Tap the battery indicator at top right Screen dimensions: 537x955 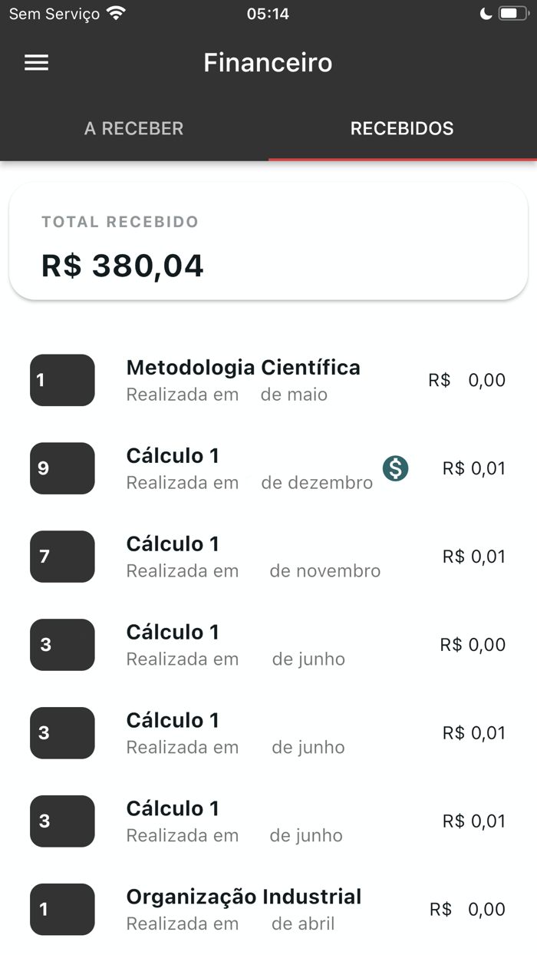pyautogui.click(x=514, y=12)
